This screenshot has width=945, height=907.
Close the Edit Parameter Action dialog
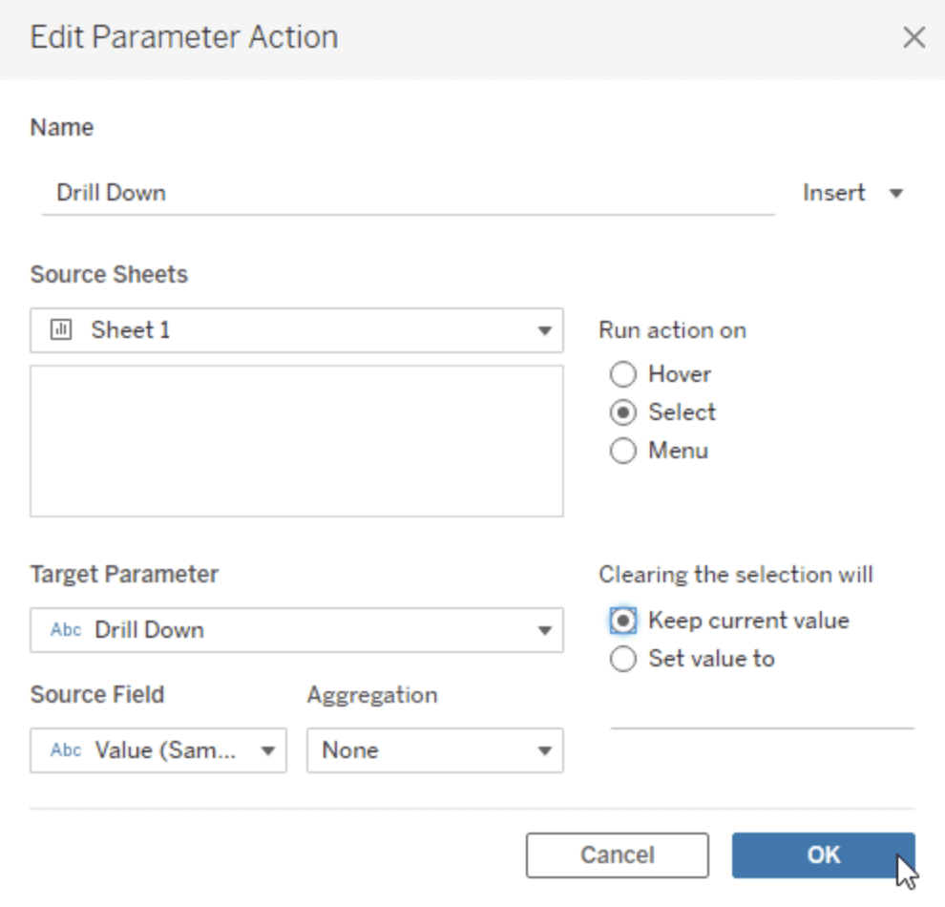(913, 37)
